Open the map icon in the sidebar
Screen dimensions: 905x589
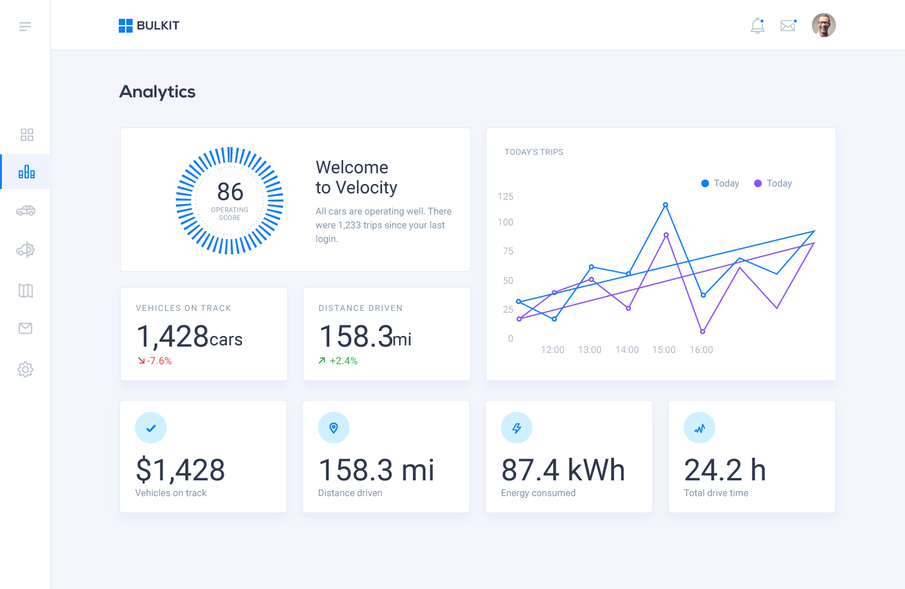click(x=26, y=290)
